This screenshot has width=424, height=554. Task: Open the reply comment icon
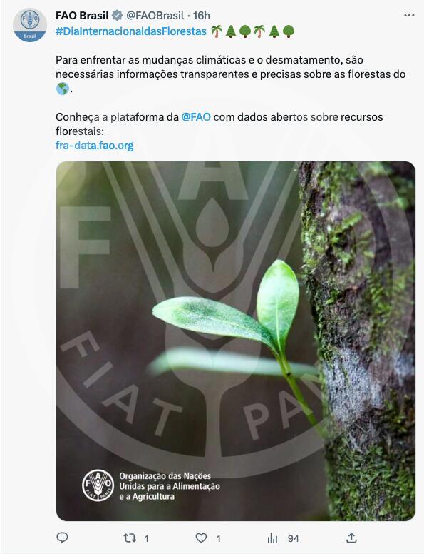click(62, 538)
